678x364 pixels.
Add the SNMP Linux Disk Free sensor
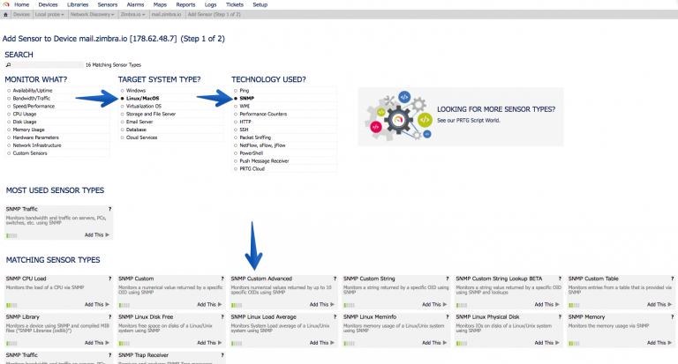click(x=209, y=343)
